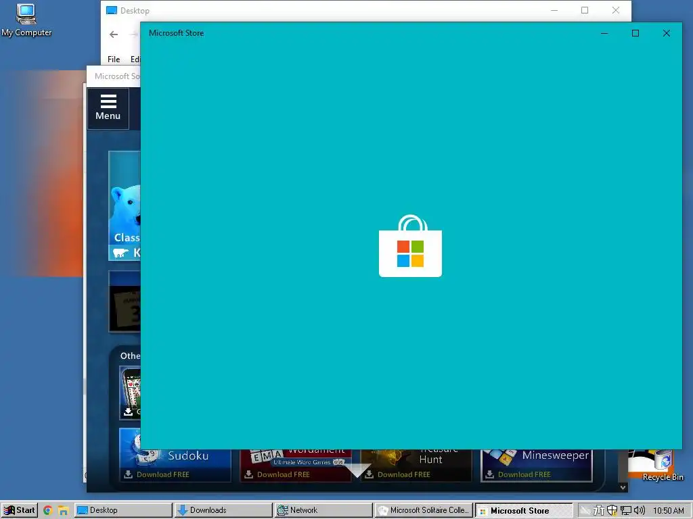Click the download icon under Treasure Hunt

[369, 474]
